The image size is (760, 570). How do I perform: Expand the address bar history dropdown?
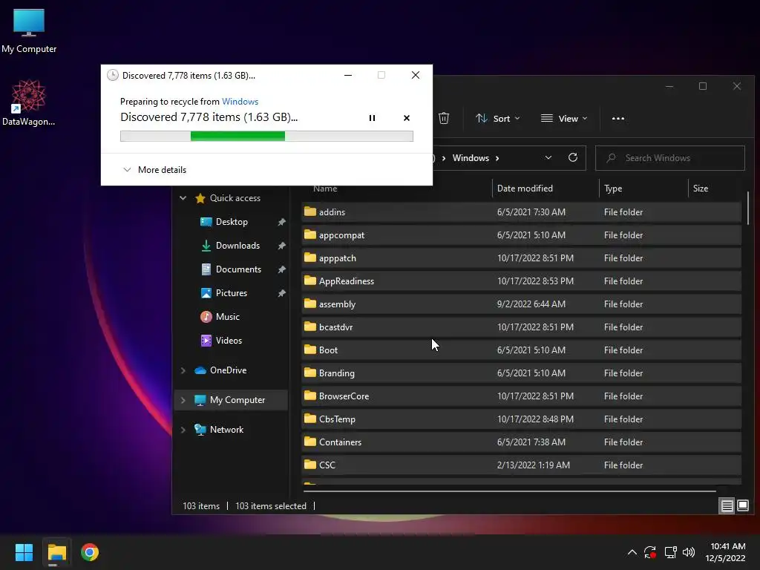tap(548, 158)
